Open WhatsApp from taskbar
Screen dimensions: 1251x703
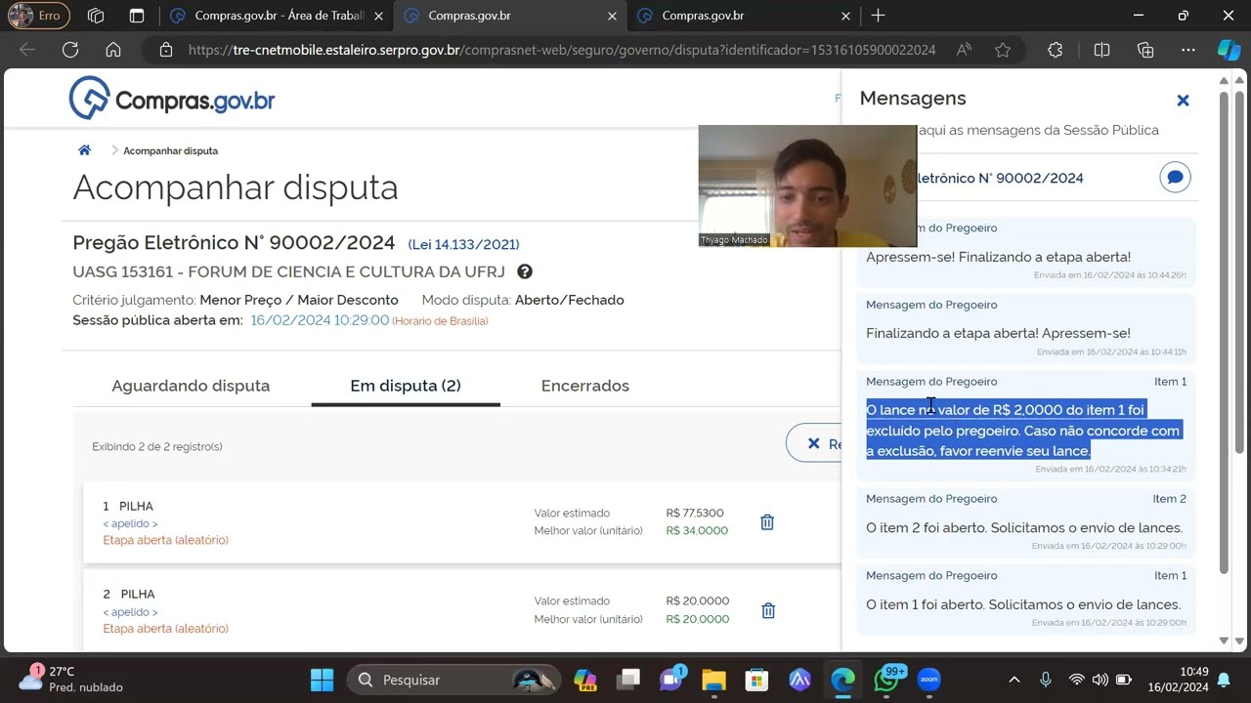(x=886, y=680)
